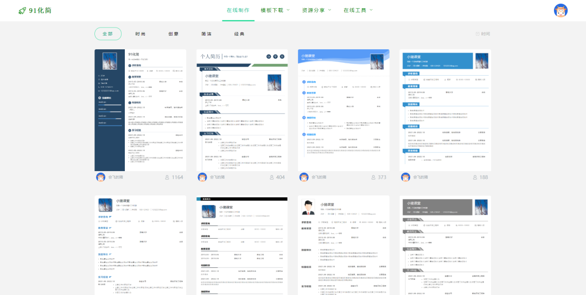Open the gray-header resume template

tap(445, 245)
